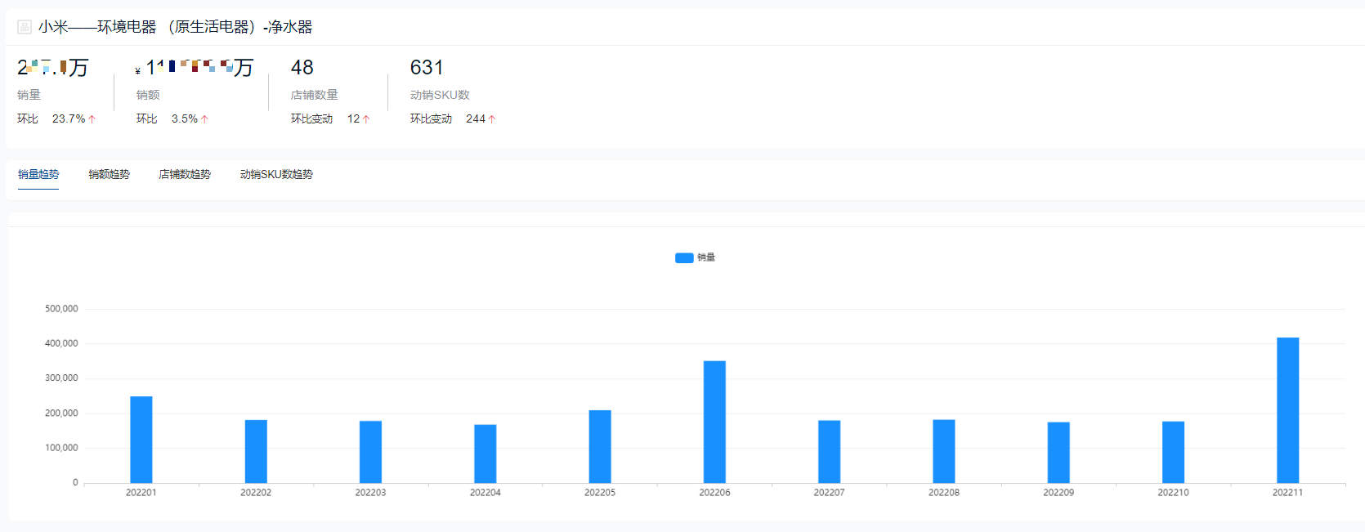Click the 202205 bar

600,446
